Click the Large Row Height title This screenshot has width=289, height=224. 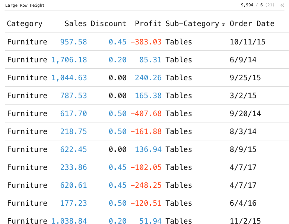[x=25, y=5]
